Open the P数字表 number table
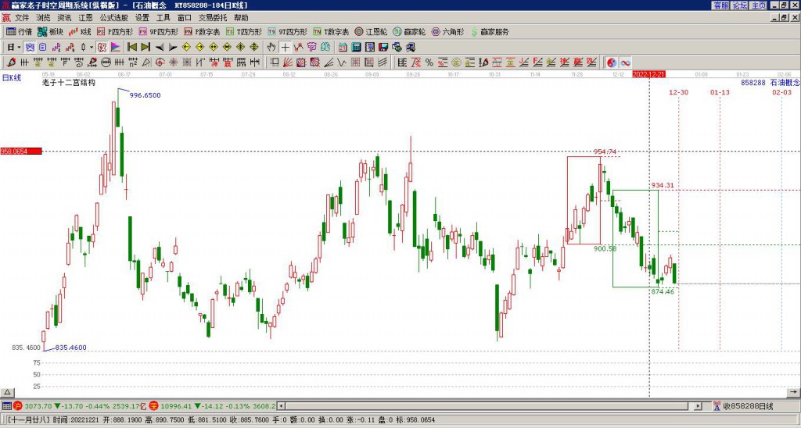 click(x=203, y=31)
